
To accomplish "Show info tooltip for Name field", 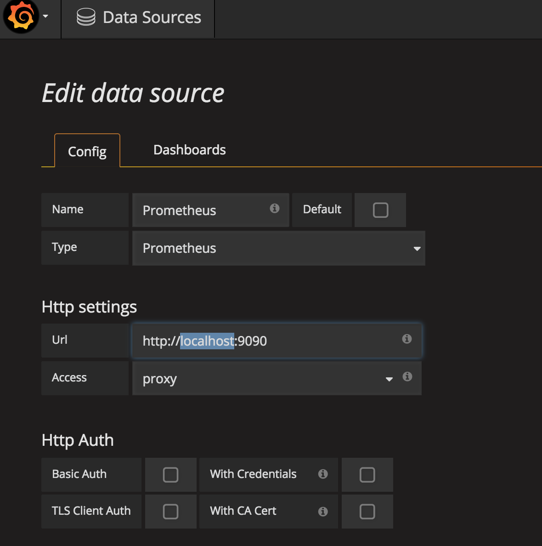I will click(x=275, y=208).
